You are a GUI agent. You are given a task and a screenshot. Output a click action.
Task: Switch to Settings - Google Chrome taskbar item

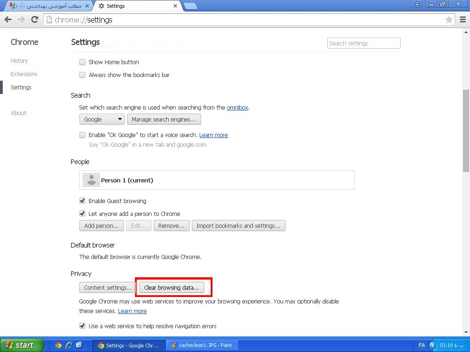pos(129,345)
